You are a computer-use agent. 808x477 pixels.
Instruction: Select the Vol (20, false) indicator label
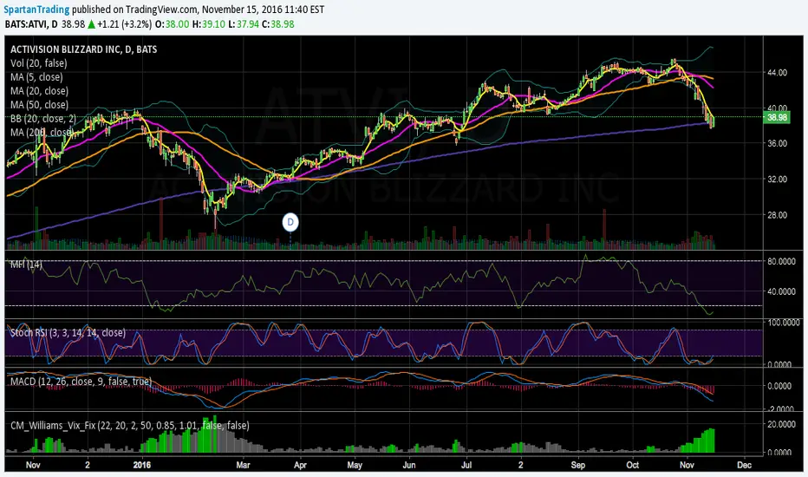tap(39, 63)
